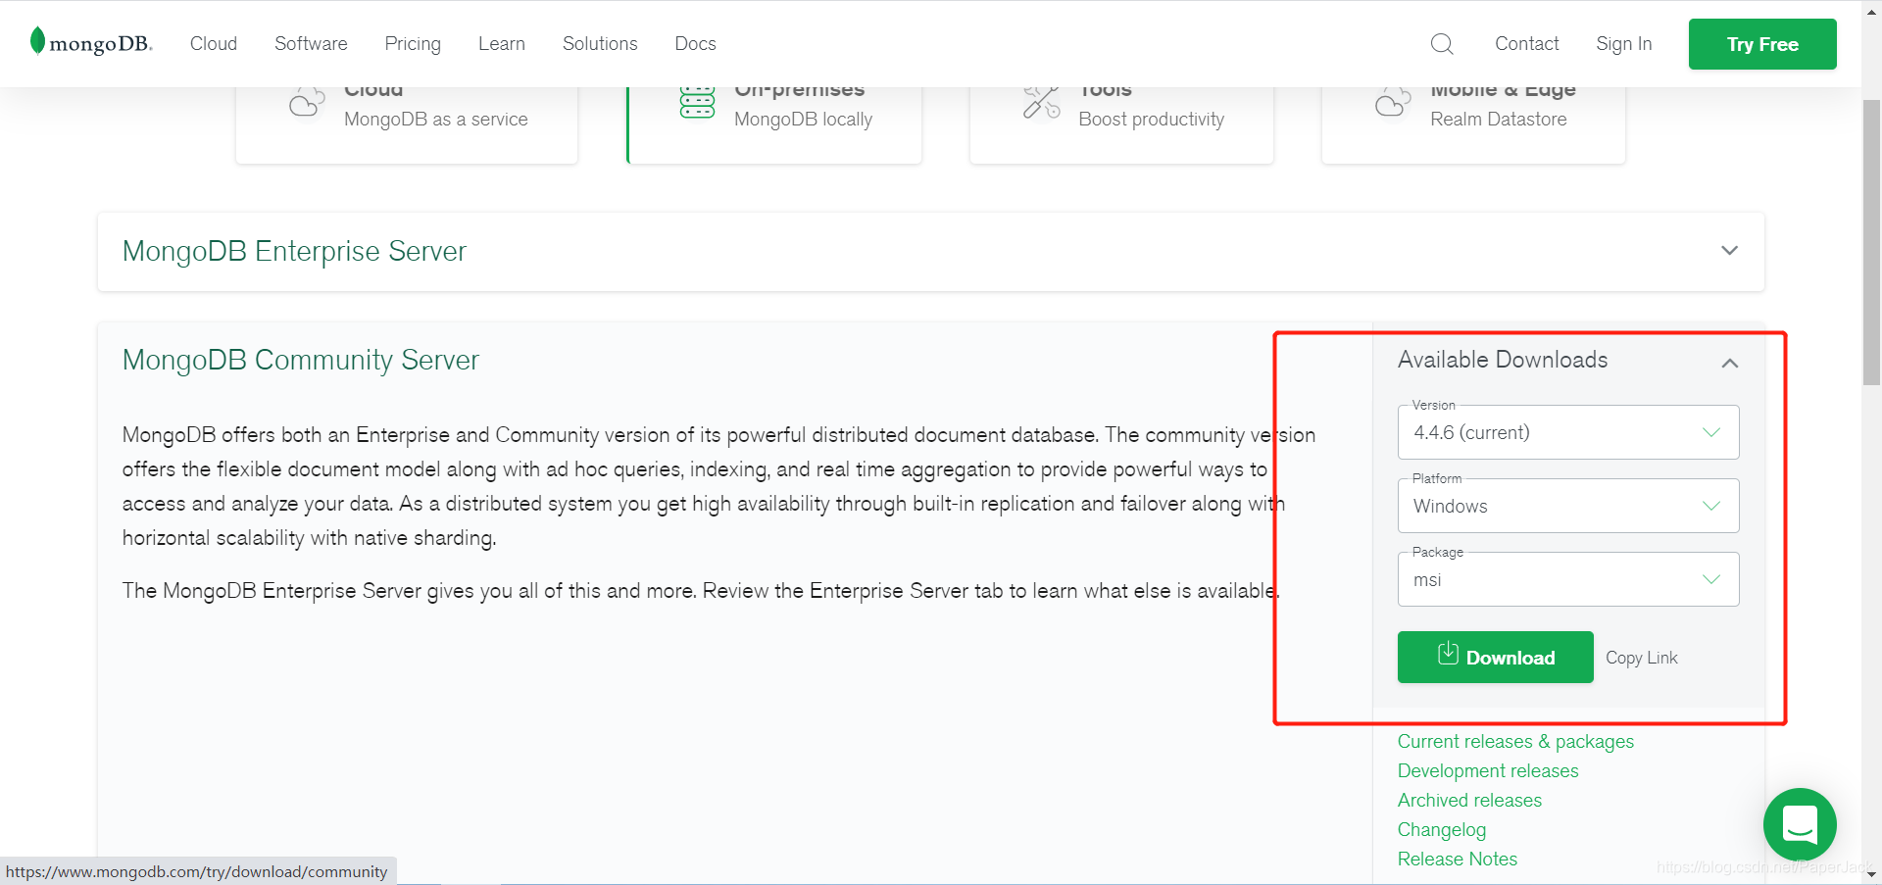This screenshot has height=885, width=1882.
Task: Click the Try Free button
Action: pyautogui.click(x=1762, y=44)
